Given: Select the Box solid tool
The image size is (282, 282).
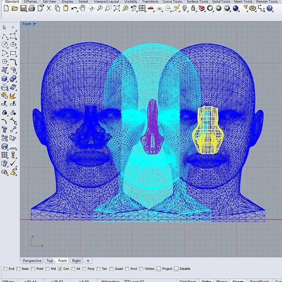Looking at the screenshot, I should 4,79.
